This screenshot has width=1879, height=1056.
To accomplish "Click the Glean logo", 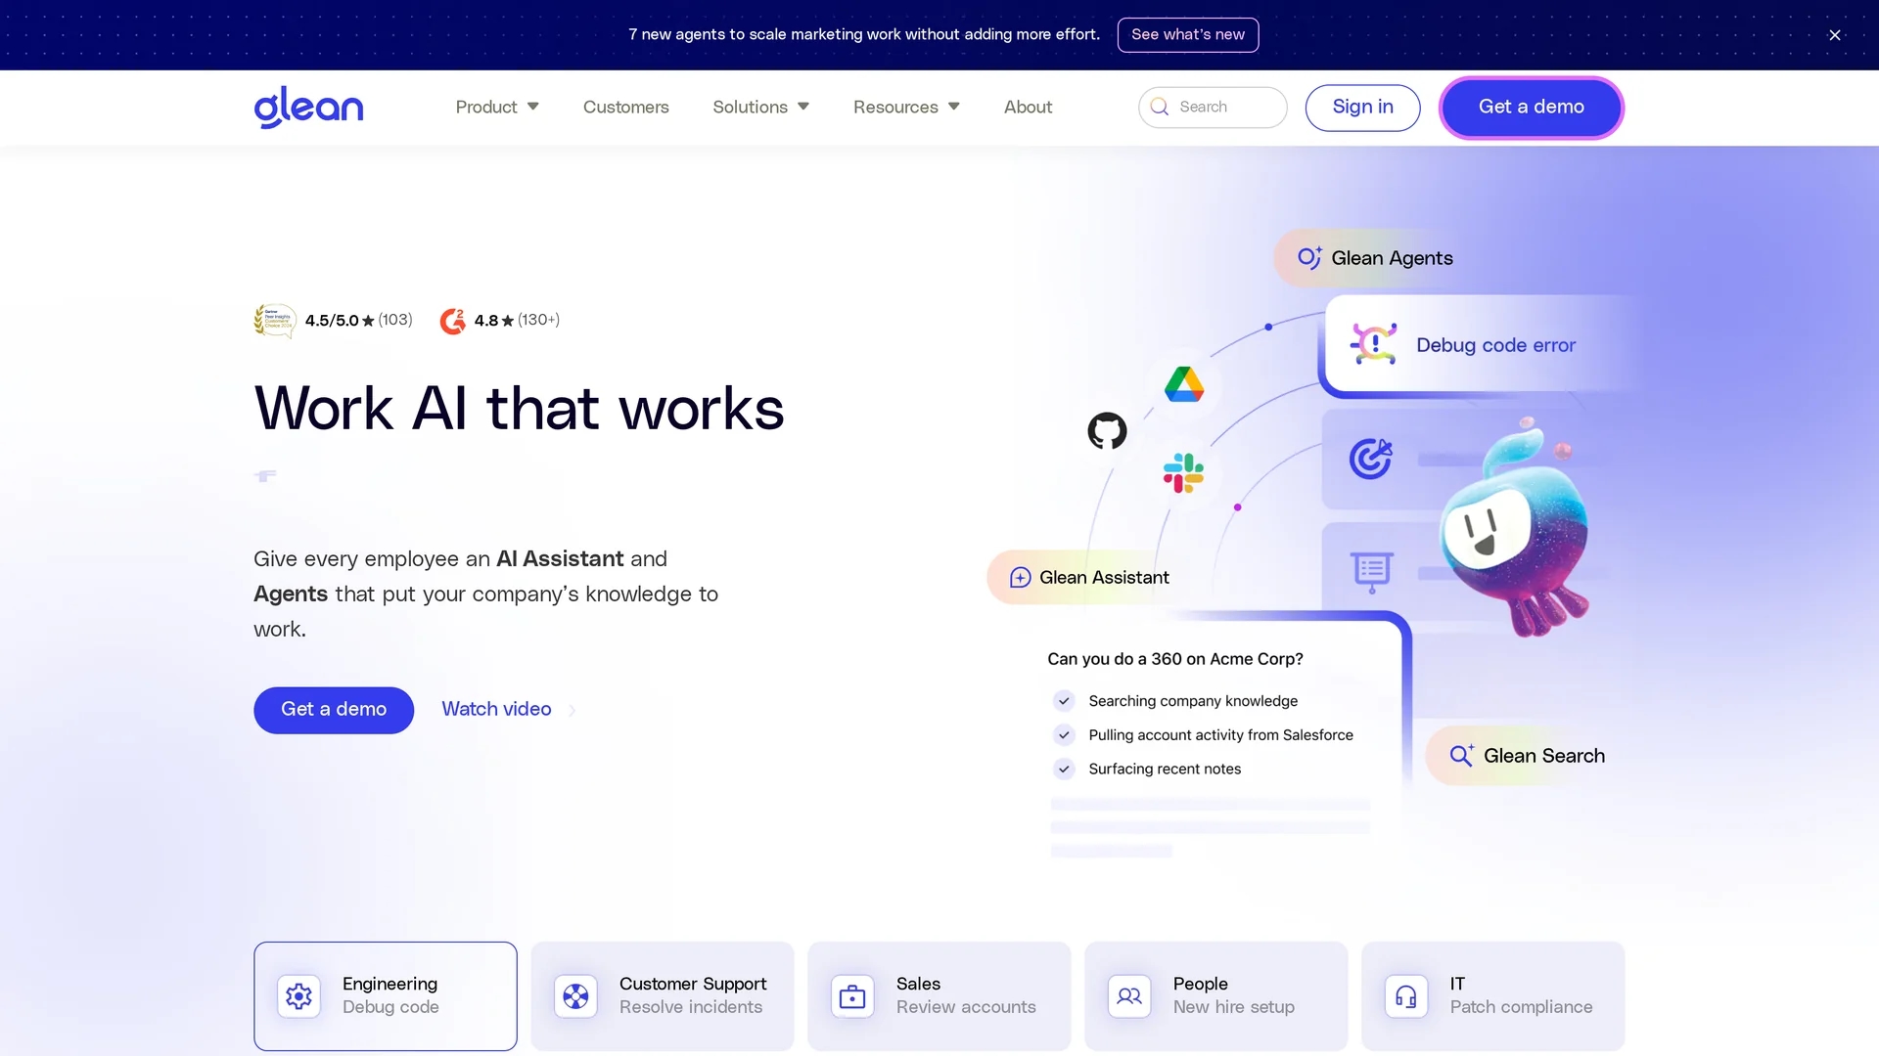I will click(308, 107).
